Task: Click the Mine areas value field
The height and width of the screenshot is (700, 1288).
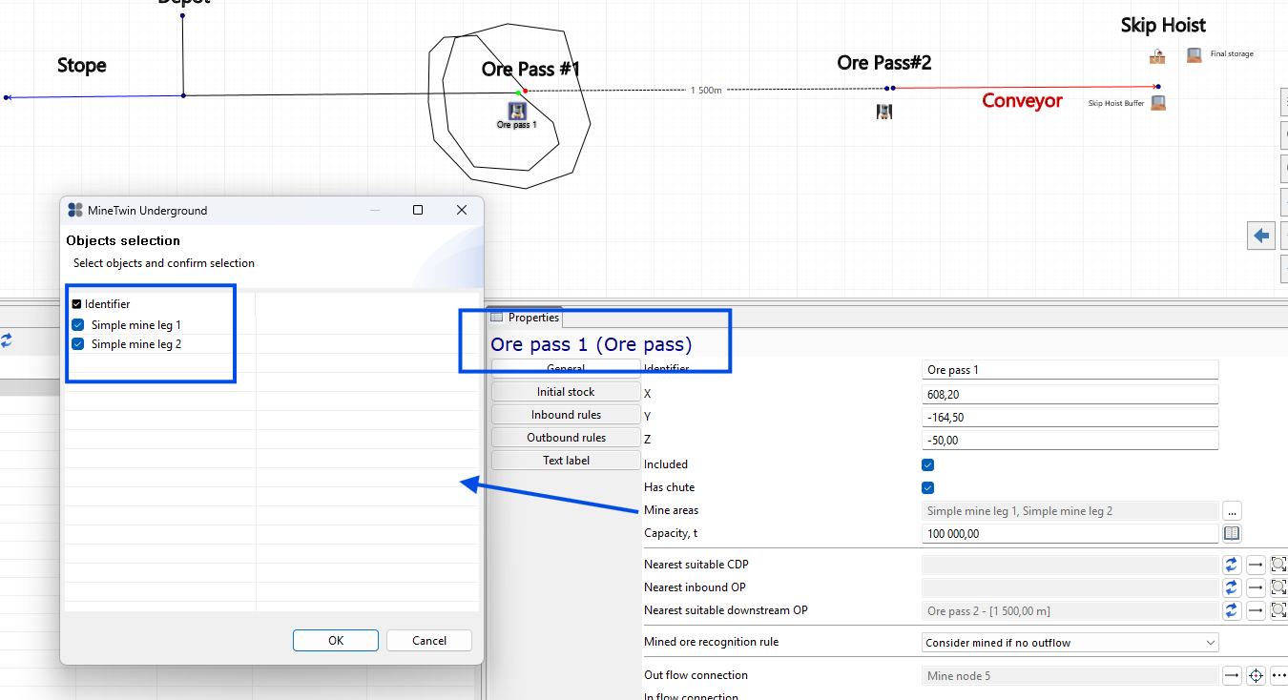Action: [x=1070, y=511]
